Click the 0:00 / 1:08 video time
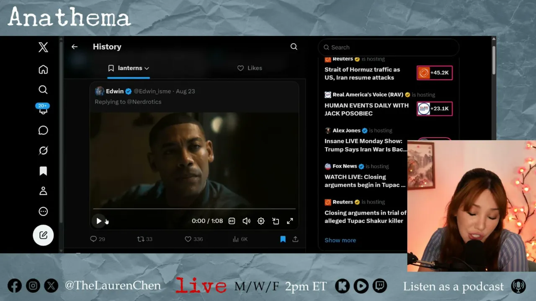Screen dimensions: 536x301 [207, 221]
